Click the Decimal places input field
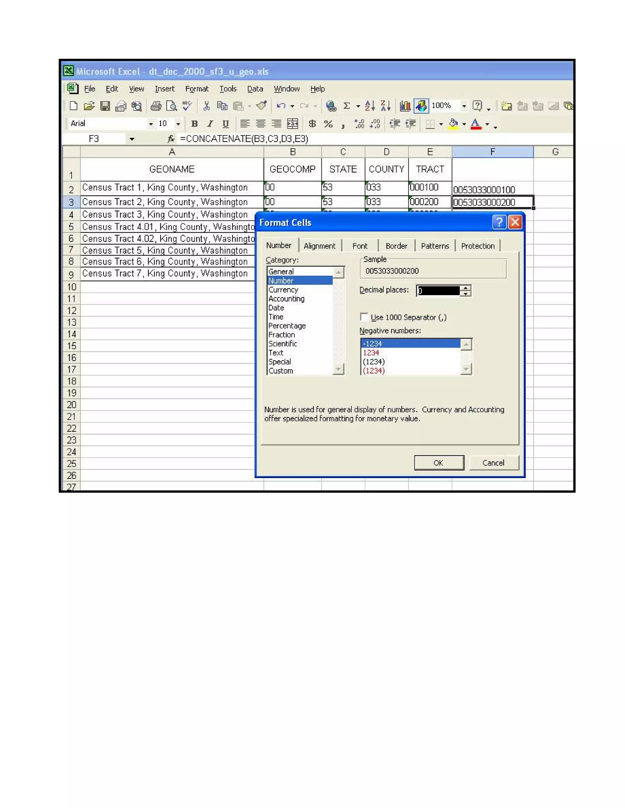Viewport: 625px width, 808px height. coord(439,291)
